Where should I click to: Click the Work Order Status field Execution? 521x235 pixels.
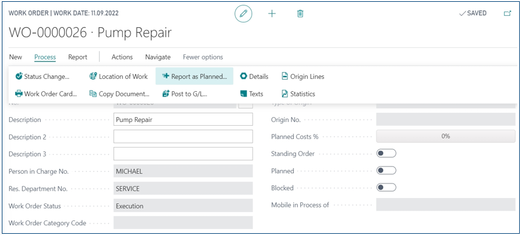tap(183, 206)
